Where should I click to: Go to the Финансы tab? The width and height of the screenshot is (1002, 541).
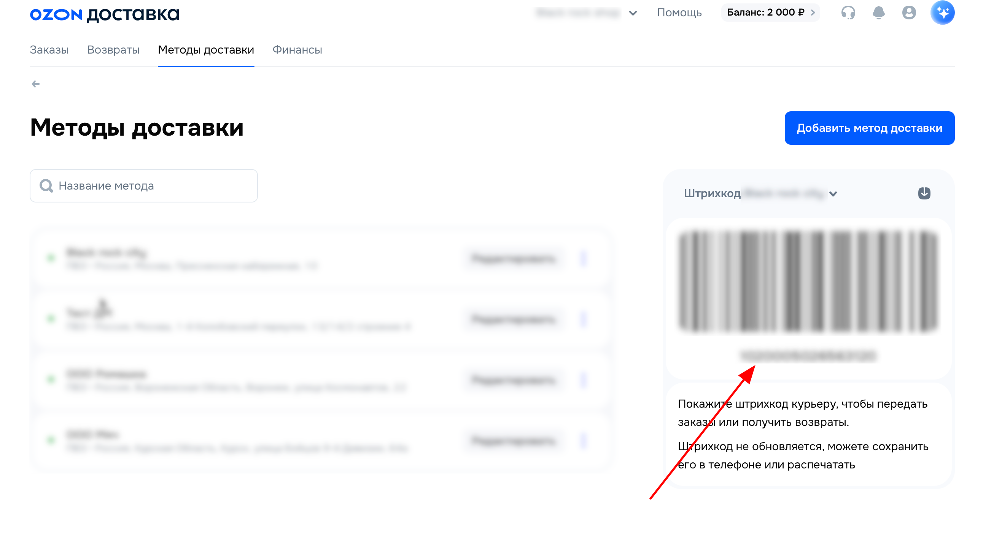297,50
